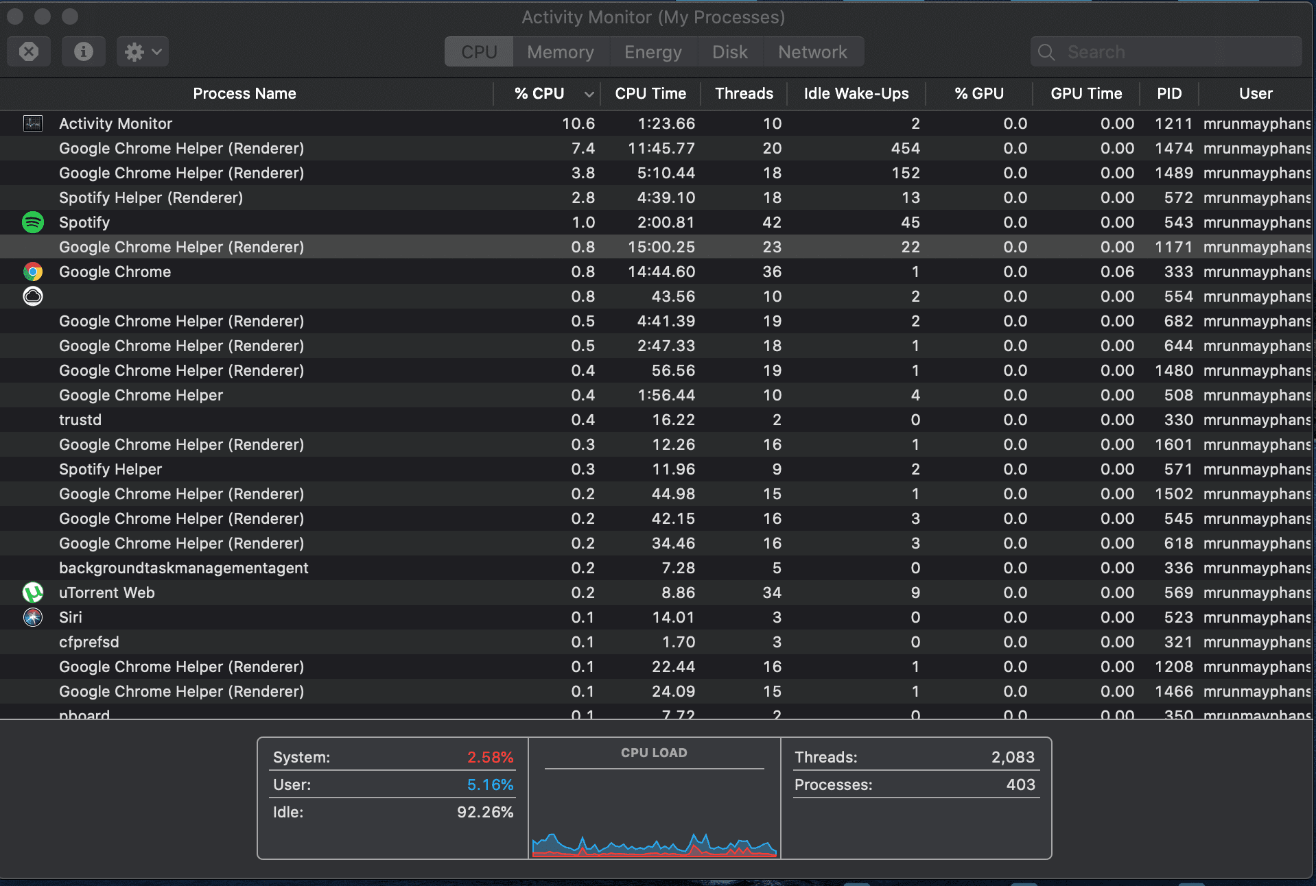Click the User percentage value 5.16%

tap(490, 785)
